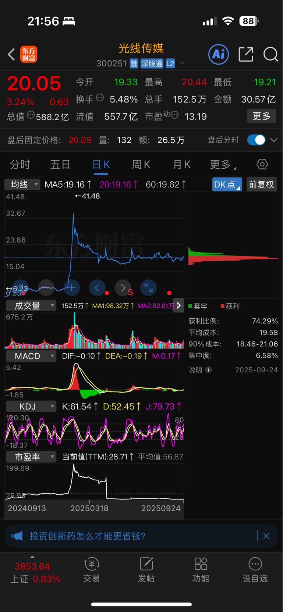Open 更多 chart period dropdown tab
This screenshot has width=283, height=612.
coord(223,164)
